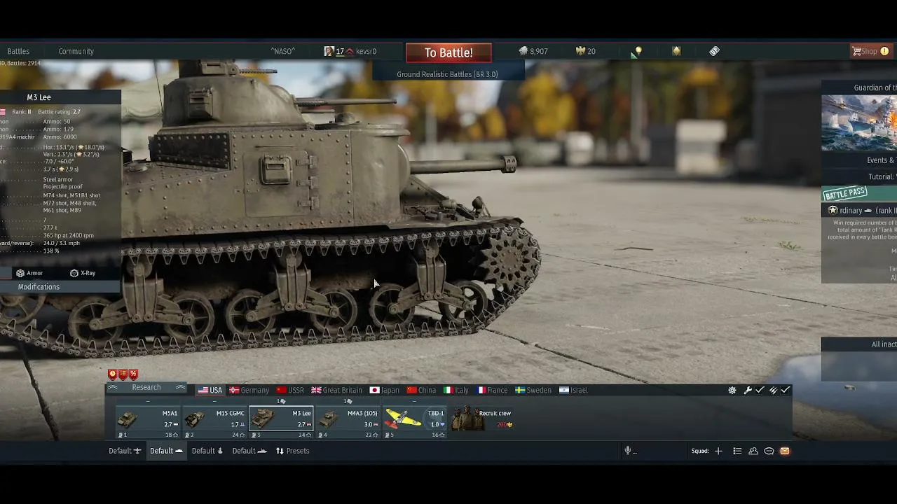Collapse the crew bar with left chevron
Screen dimensions: 897x504
click(x=112, y=388)
